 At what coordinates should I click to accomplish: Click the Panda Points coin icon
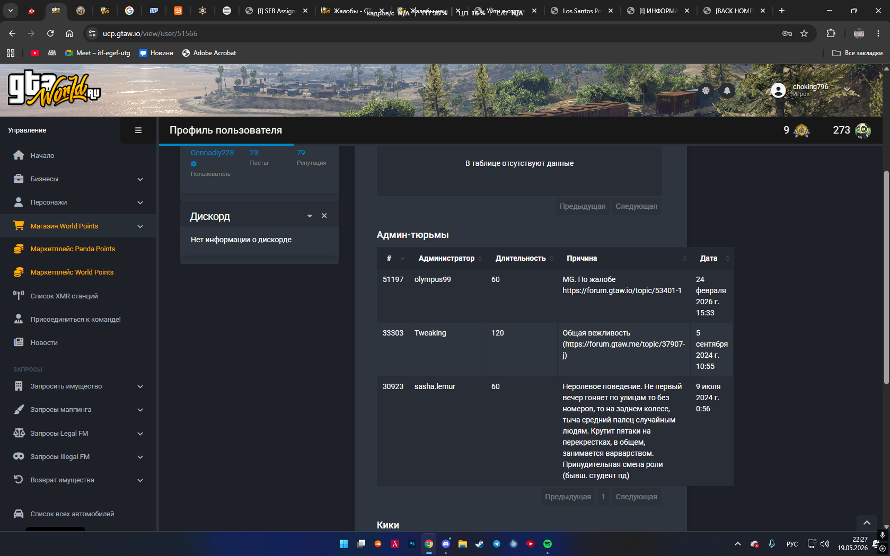click(x=801, y=130)
